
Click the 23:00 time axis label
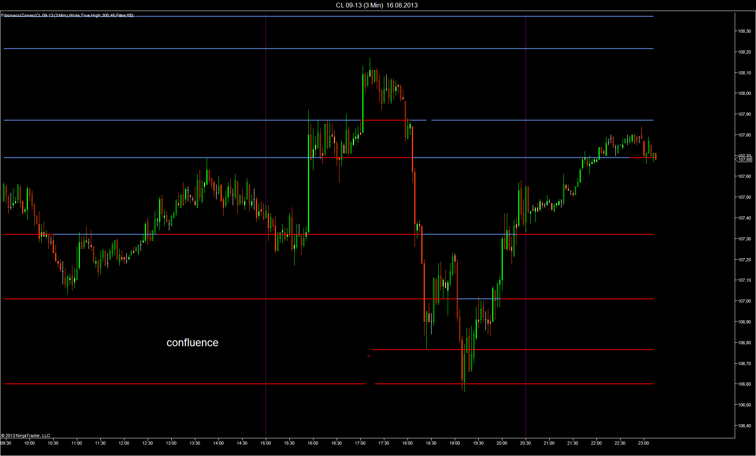(643, 443)
